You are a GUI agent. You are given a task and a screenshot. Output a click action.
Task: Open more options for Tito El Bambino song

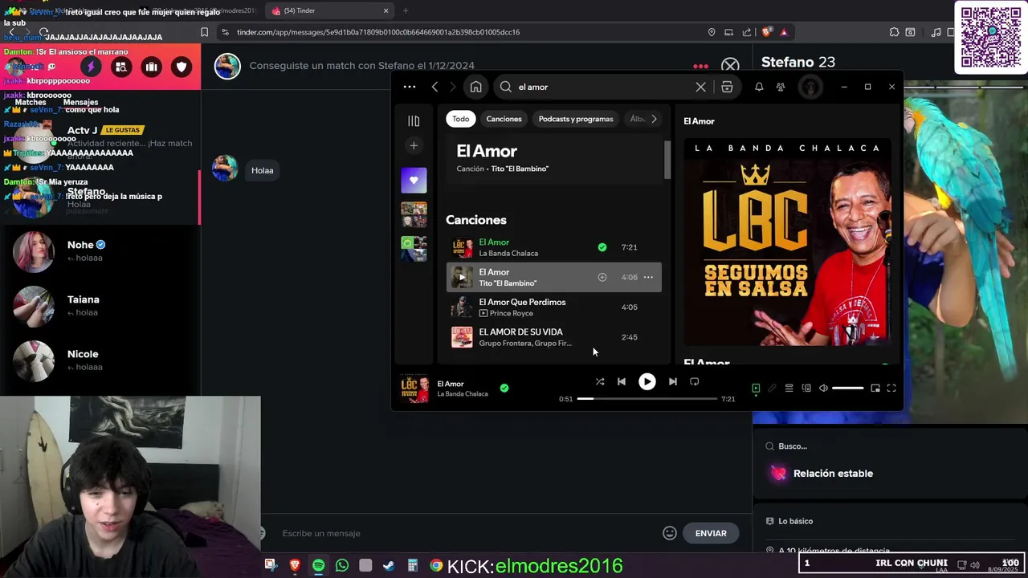pos(648,277)
